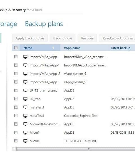This screenshot has width=135, height=152.
Task: Click the Apply backup plan button
Action: coord(30,38)
